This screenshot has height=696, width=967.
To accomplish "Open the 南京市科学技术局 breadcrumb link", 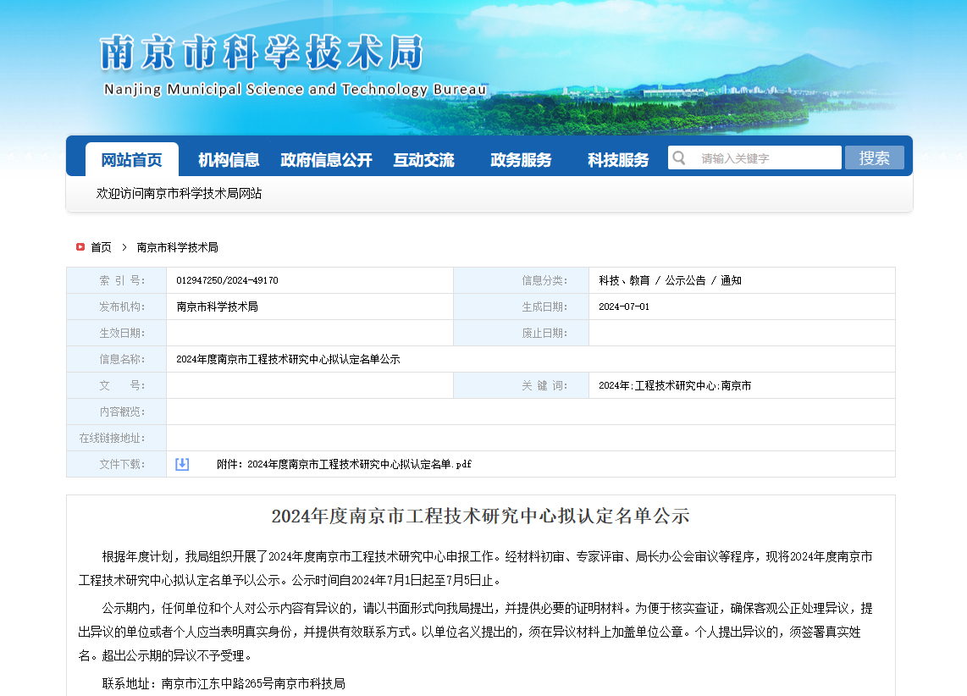I will coord(174,247).
